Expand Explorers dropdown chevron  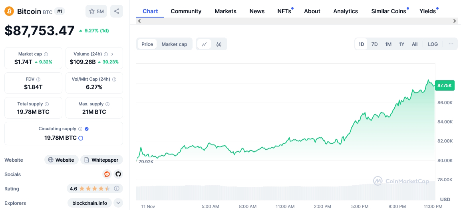point(118,203)
